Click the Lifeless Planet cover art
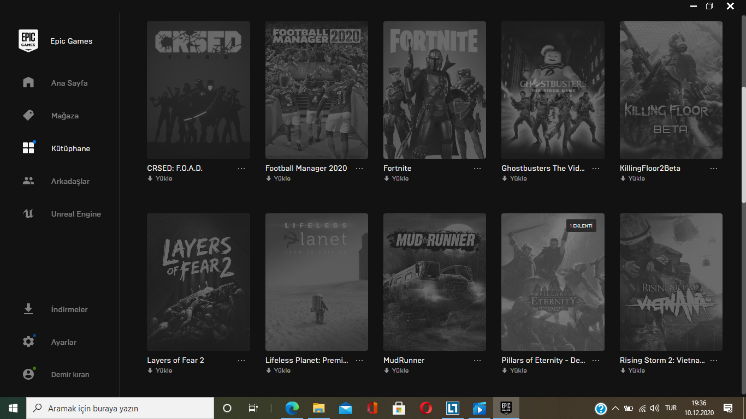 click(316, 282)
